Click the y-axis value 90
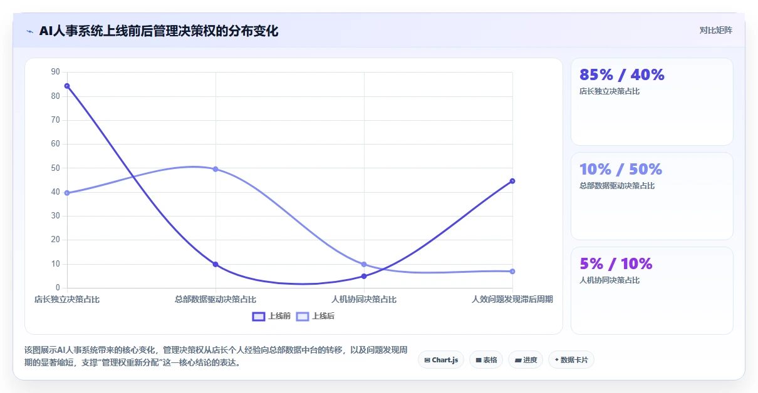 click(x=55, y=72)
